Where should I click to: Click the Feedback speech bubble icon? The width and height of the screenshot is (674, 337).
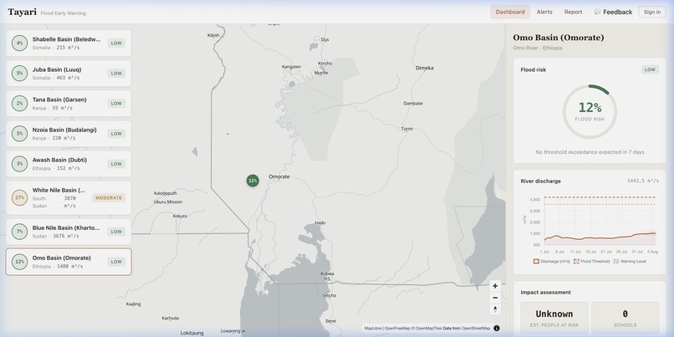[597, 12]
